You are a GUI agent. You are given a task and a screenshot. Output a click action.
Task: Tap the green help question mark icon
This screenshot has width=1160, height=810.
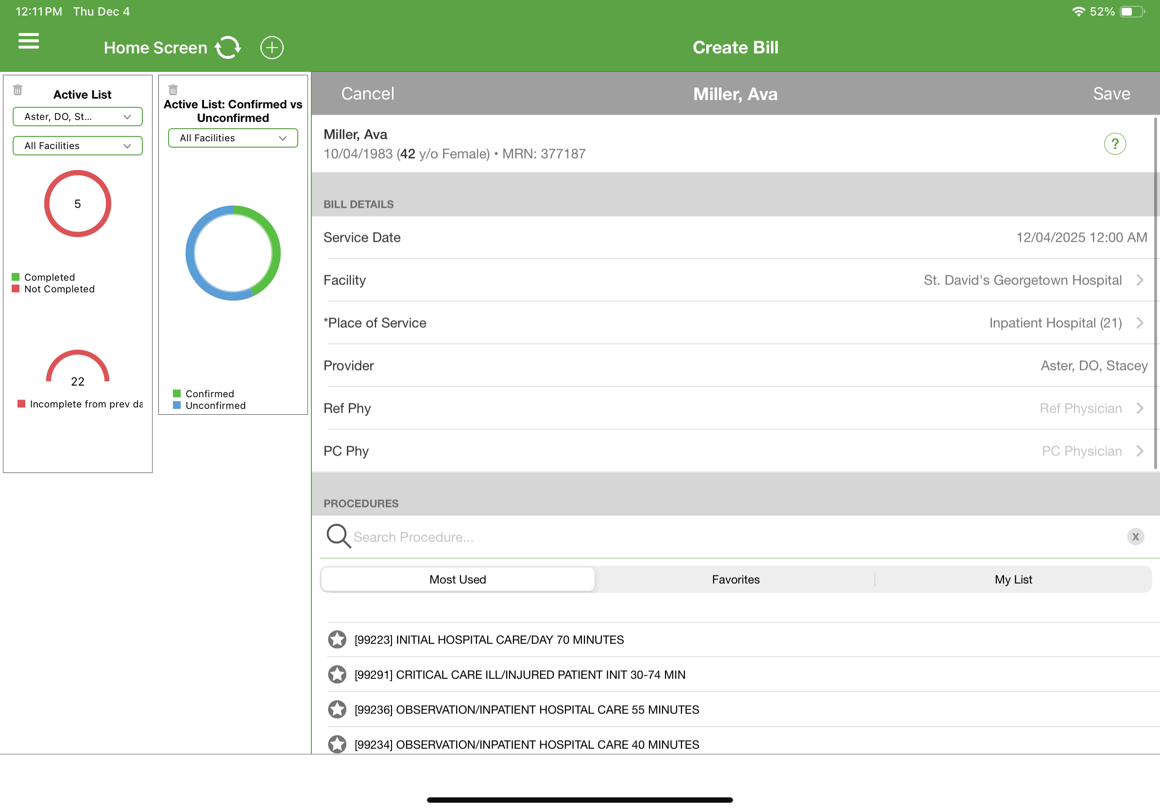tap(1114, 144)
